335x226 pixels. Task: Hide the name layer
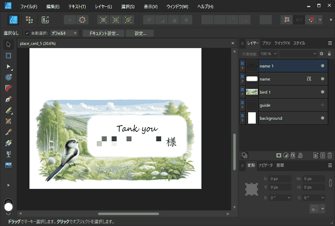pos(322,79)
